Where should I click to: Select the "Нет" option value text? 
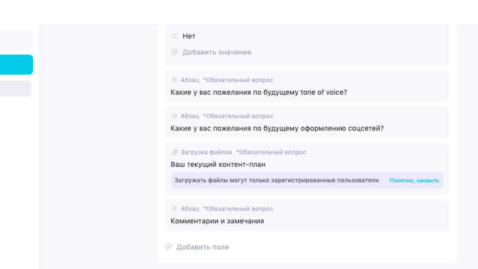(189, 36)
